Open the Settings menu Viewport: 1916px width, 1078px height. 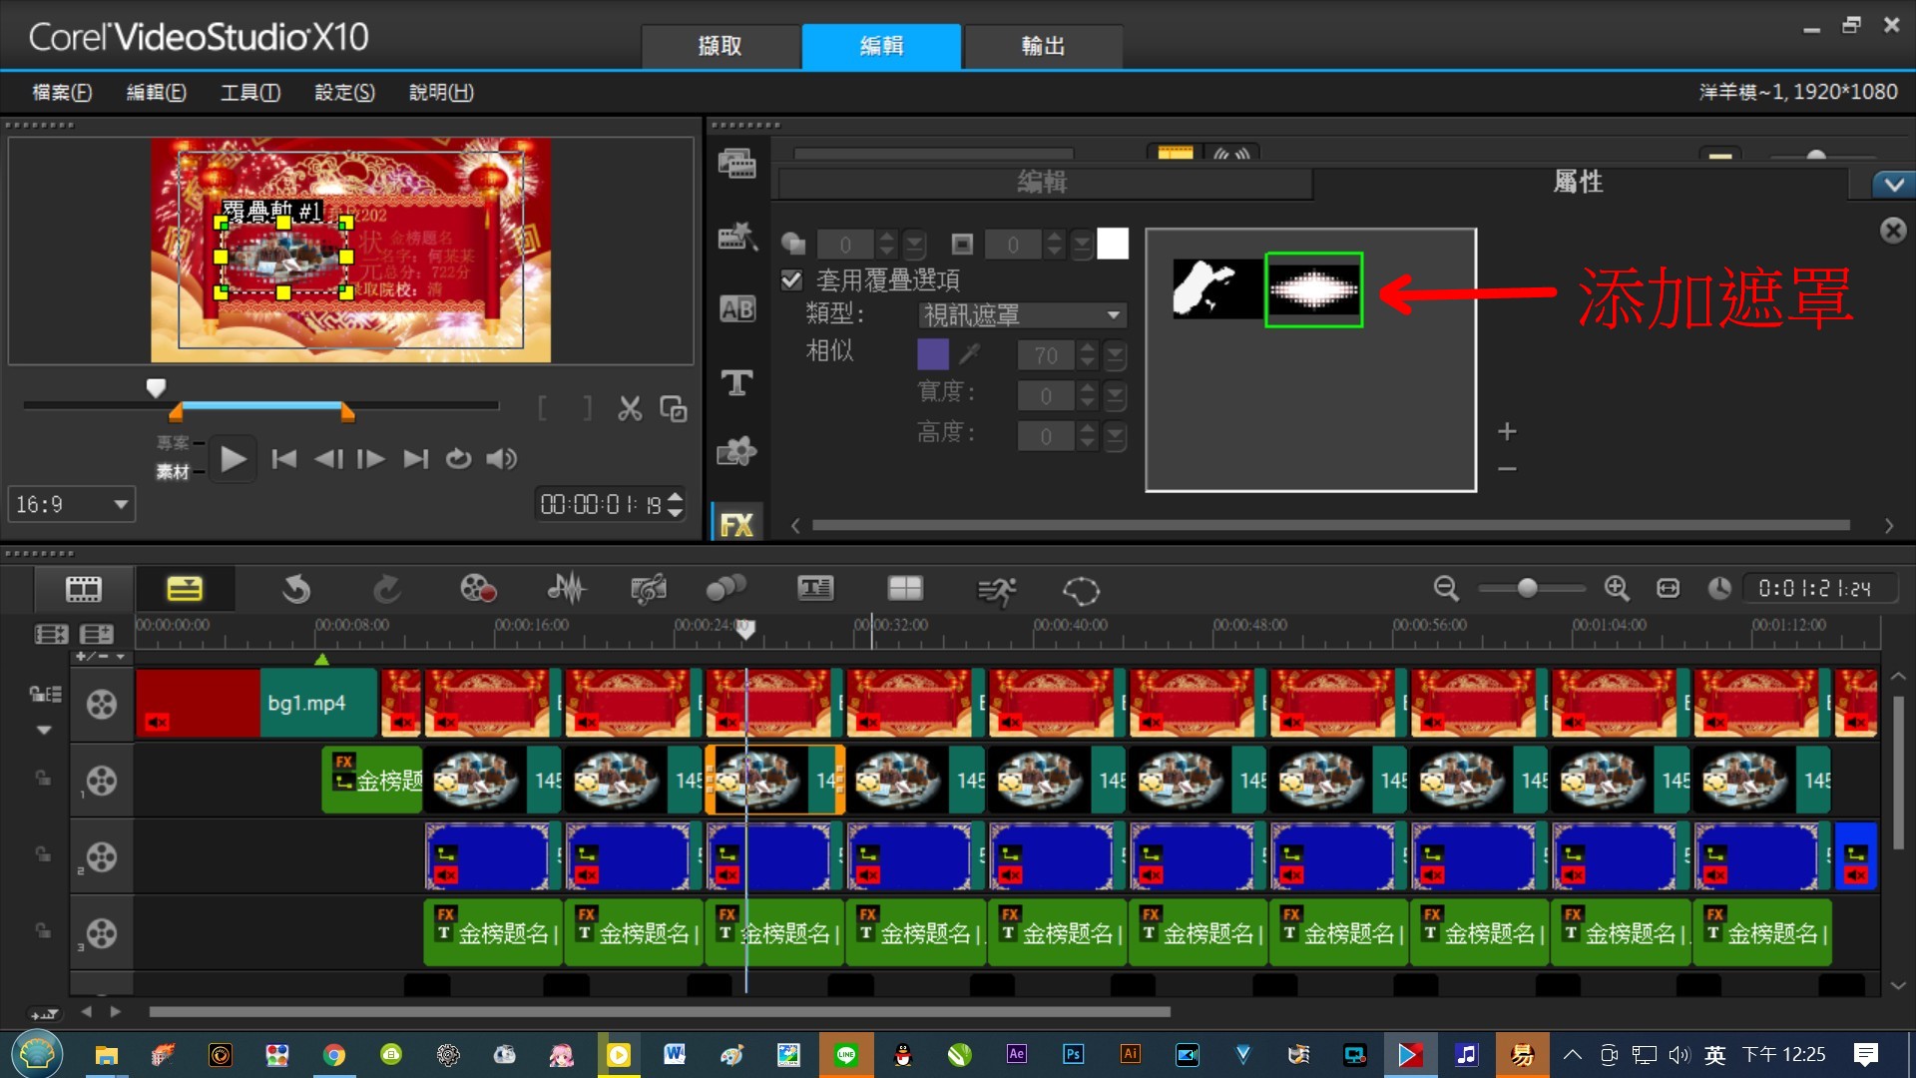click(x=344, y=93)
